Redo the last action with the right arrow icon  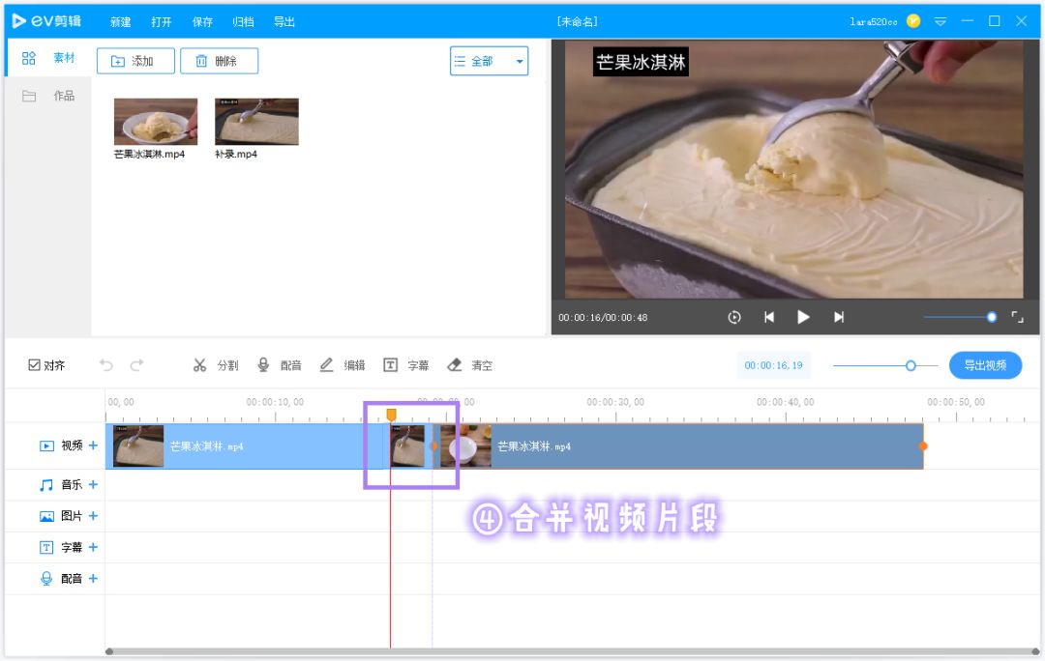point(138,365)
